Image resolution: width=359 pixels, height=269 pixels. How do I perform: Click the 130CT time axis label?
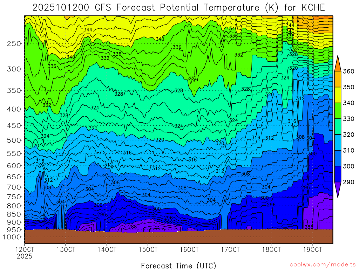66,249
